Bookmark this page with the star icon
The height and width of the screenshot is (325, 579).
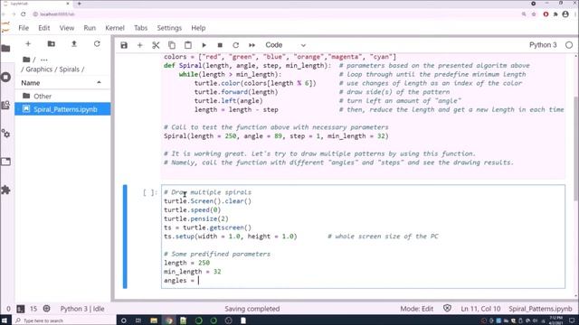pyautogui.click(x=534, y=14)
